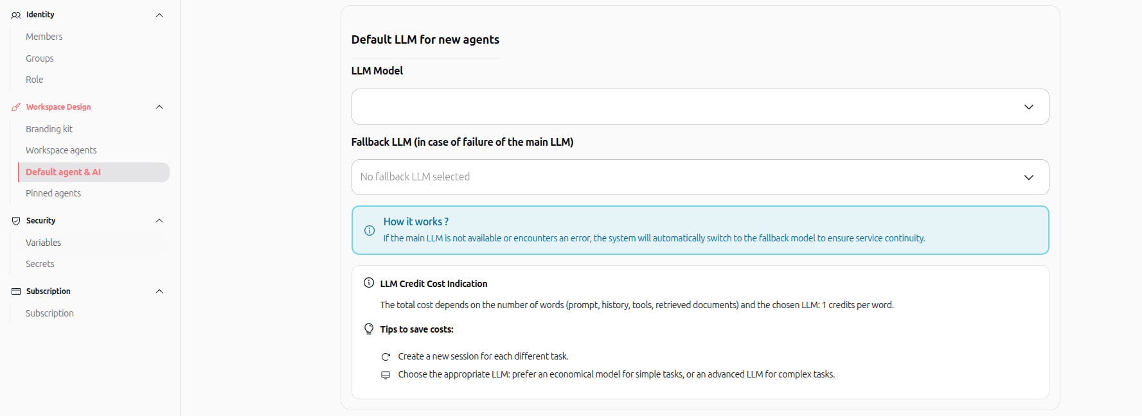The width and height of the screenshot is (1142, 416).
Task: Click the refresh icon beside Create a new session
Action: [x=386, y=357]
